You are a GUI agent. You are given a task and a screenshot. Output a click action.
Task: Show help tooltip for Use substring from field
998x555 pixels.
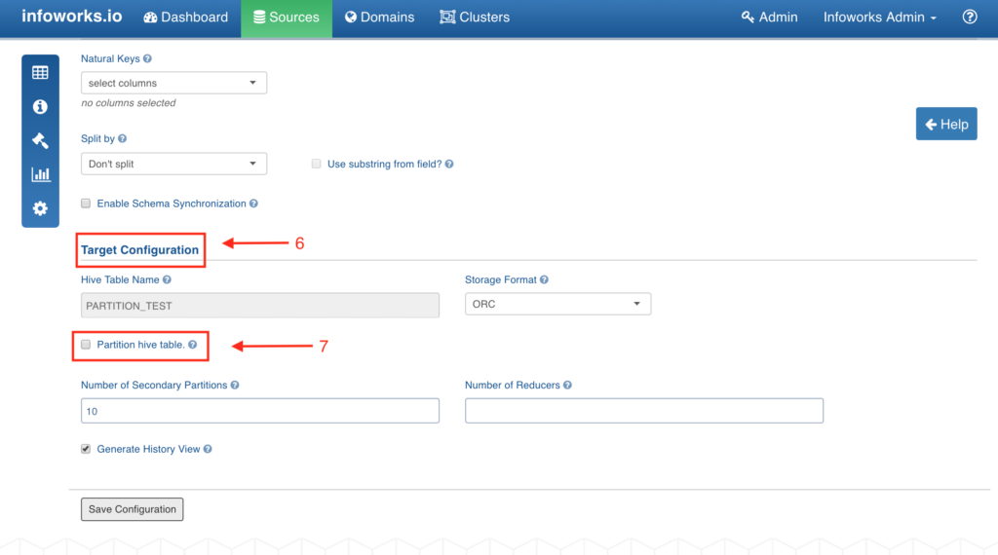click(x=449, y=164)
